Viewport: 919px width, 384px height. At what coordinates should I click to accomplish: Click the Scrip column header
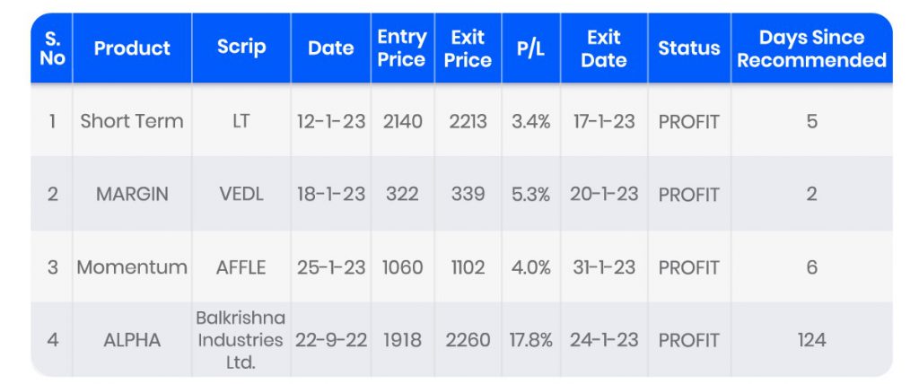(x=241, y=48)
